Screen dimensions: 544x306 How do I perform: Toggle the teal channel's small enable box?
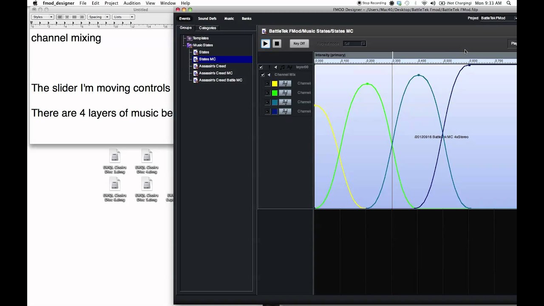pyautogui.click(x=267, y=102)
